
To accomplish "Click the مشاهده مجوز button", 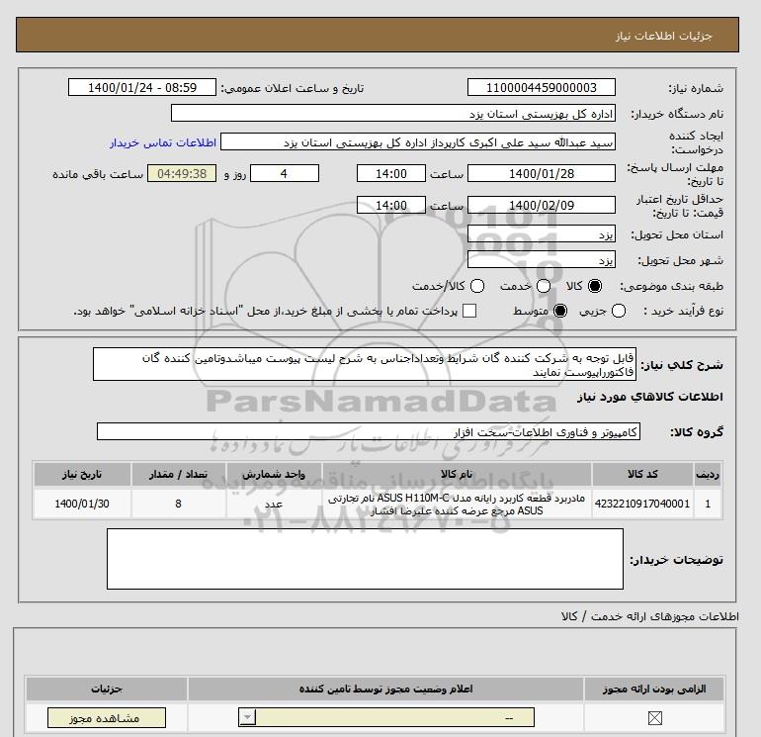I will [x=107, y=717].
